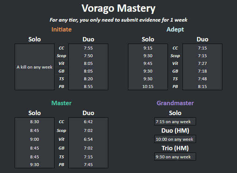This screenshot has width=237, height=173.
Task: Click the Vorago Mastery title
Action: 118,8
